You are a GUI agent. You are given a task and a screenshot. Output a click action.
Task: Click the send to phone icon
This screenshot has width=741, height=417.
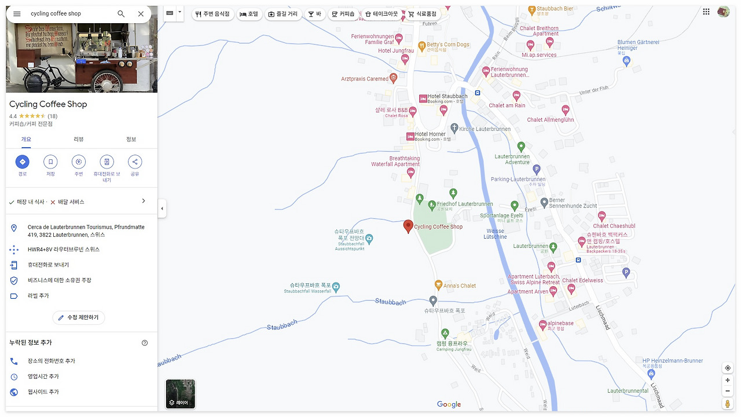[107, 162]
